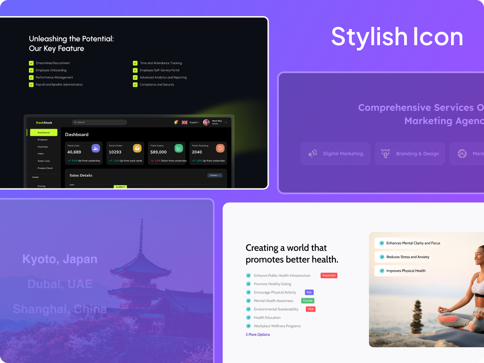Open the English language dropdown
The image size is (484, 363).
pyautogui.click(x=195, y=122)
